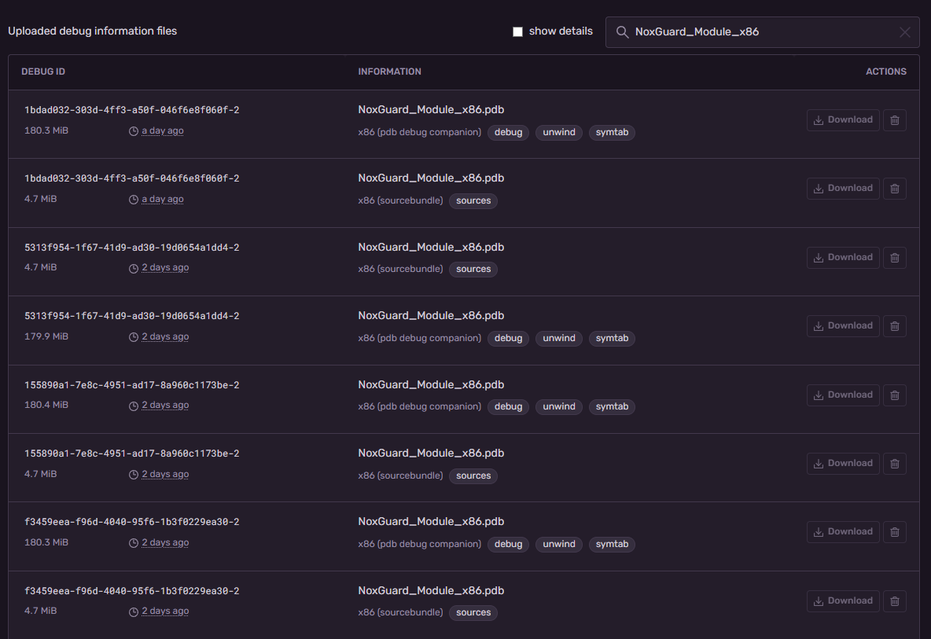Download the f3459eea 4.7 MiB sourcebundle

pyautogui.click(x=842, y=601)
